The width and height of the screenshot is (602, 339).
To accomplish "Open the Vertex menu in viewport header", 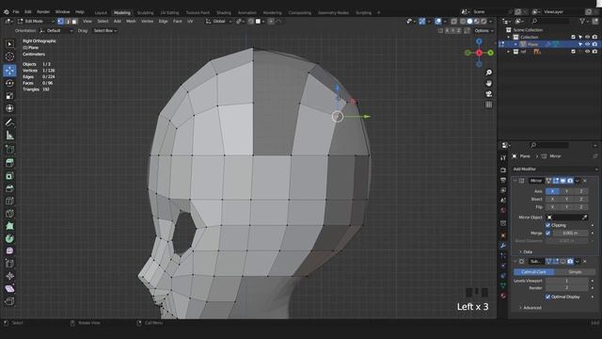I will click(147, 21).
